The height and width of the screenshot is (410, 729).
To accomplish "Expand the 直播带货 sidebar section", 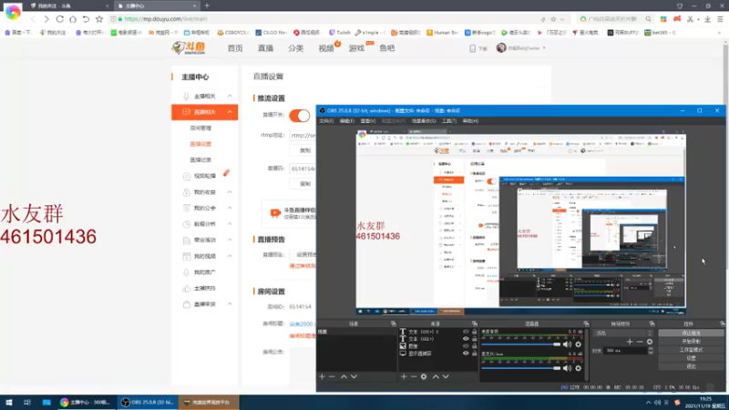I will coord(230,304).
